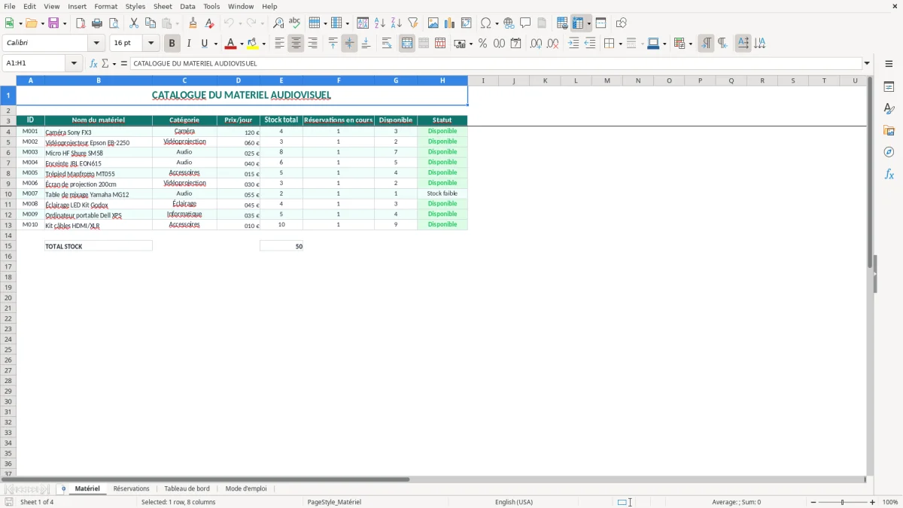The width and height of the screenshot is (903, 508).
Task: Run the spelling check
Action: click(295, 23)
